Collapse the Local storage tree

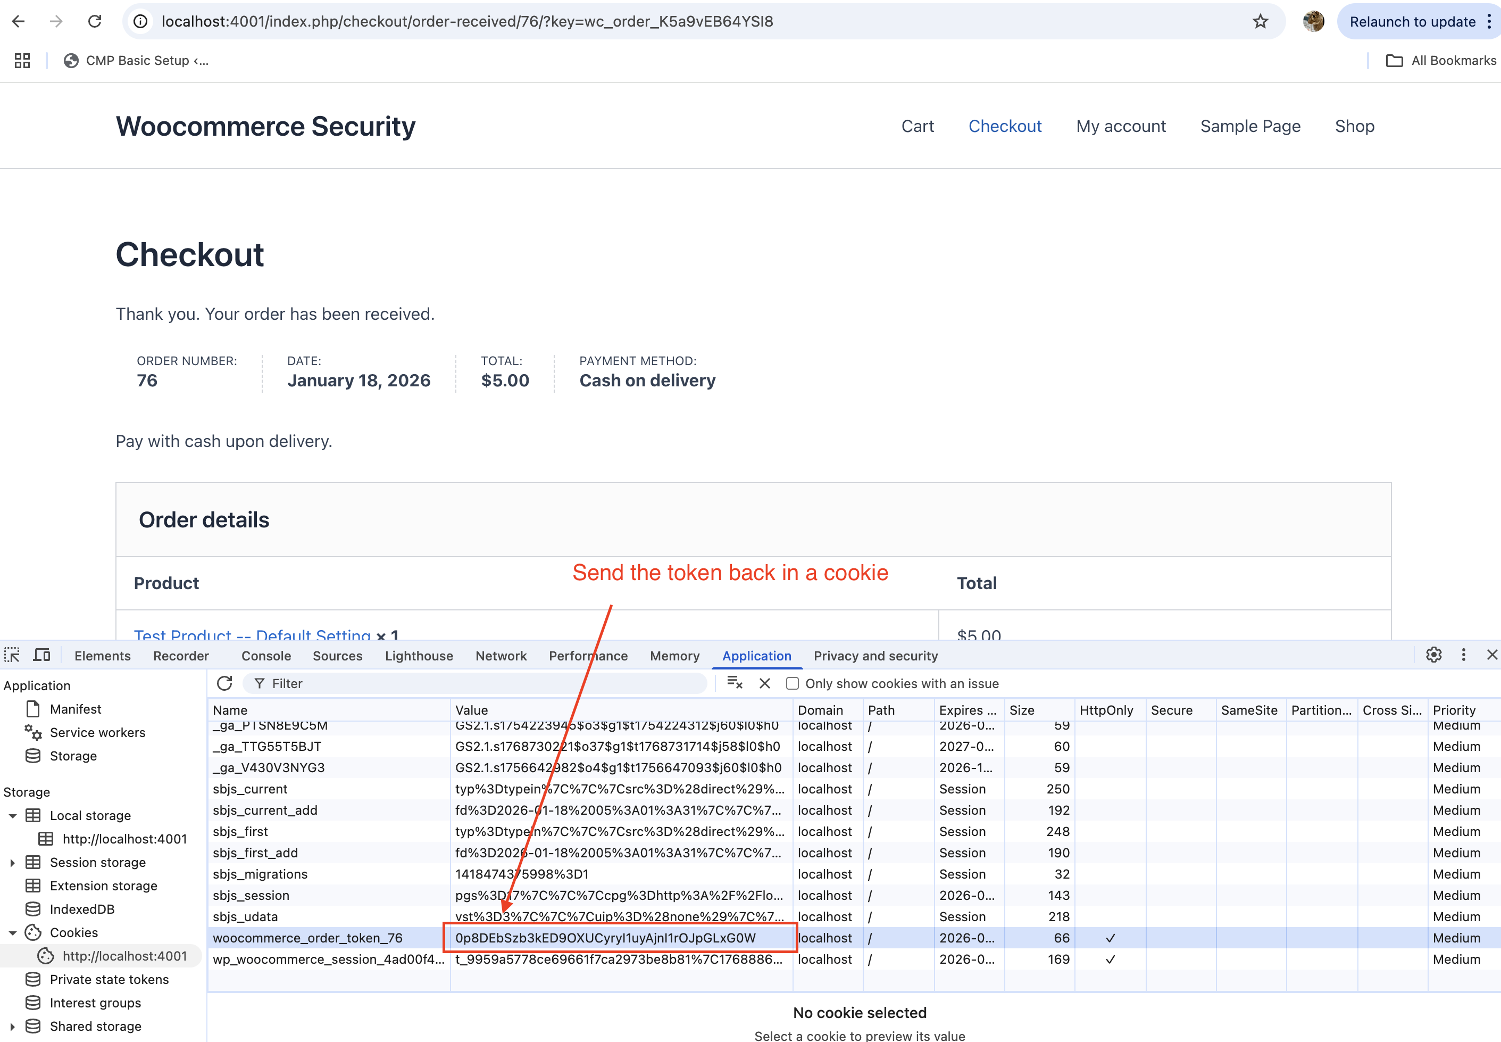[12, 815]
